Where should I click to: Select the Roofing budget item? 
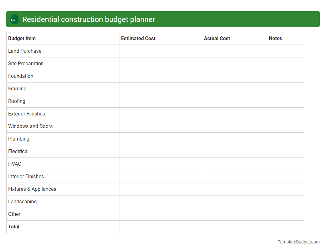pos(17,101)
